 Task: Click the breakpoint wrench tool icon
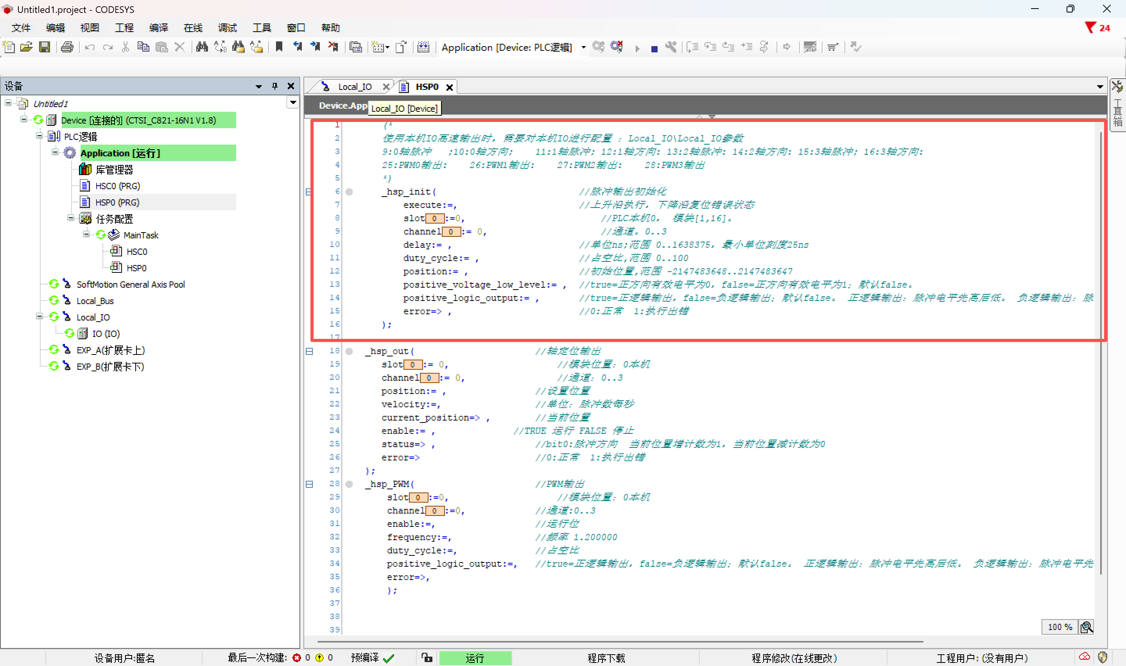click(x=671, y=47)
